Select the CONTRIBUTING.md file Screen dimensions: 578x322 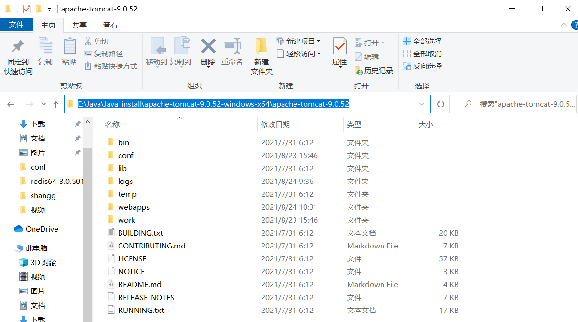pyautogui.click(x=152, y=246)
